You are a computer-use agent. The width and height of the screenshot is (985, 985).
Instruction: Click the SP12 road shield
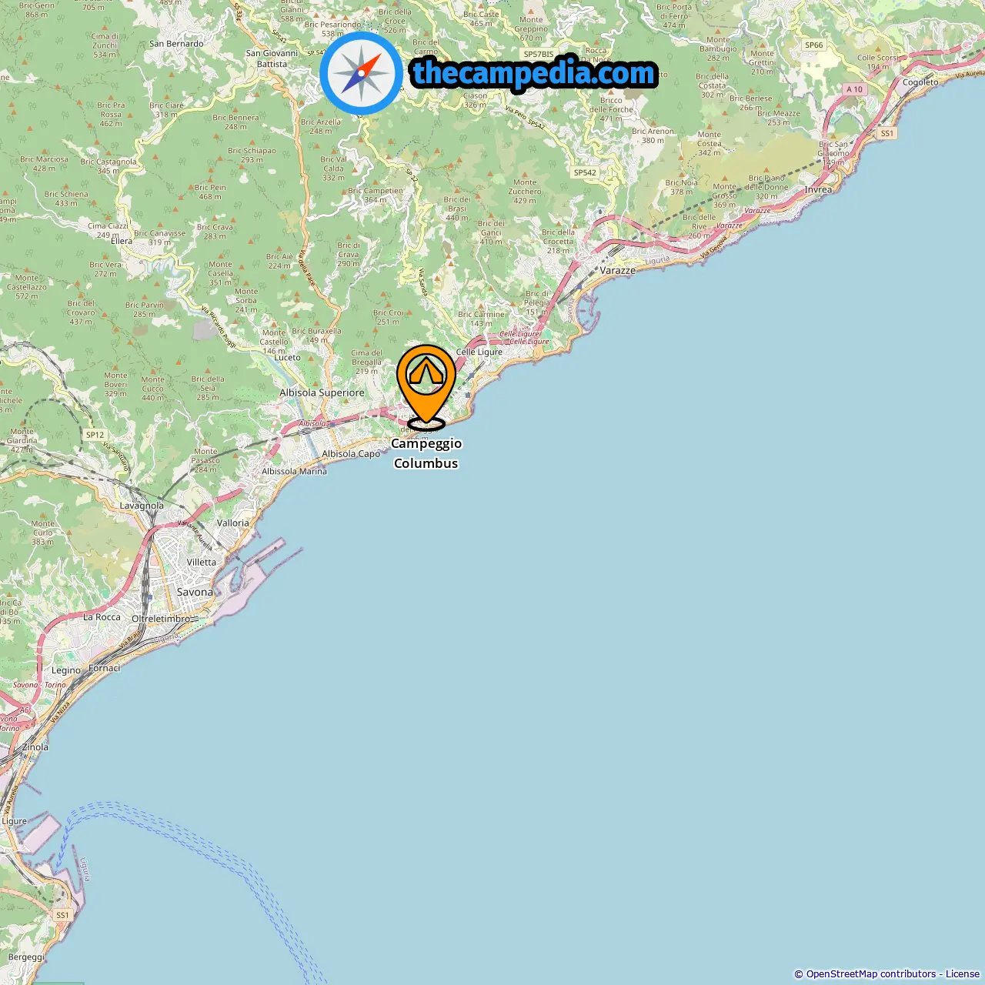[x=95, y=435]
